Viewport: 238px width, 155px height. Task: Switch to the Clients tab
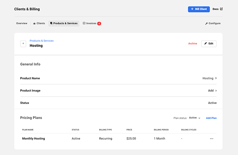(39, 23)
